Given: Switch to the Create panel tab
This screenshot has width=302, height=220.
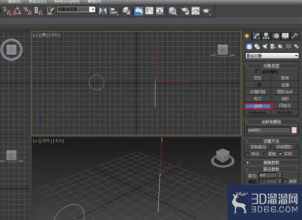Looking at the screenshot, I should click(x=247, y=36).
